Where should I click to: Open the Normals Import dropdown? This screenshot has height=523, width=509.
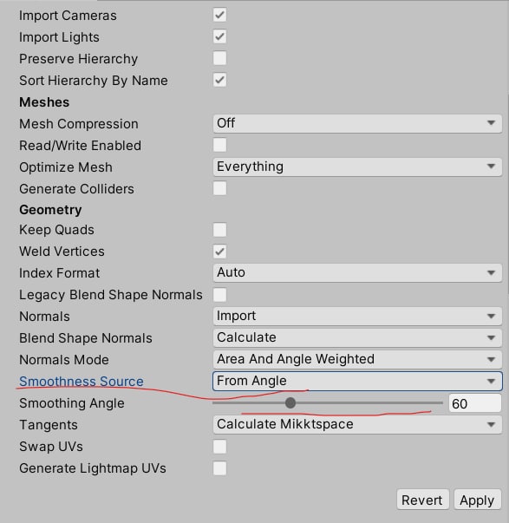[x=357, y=317]
